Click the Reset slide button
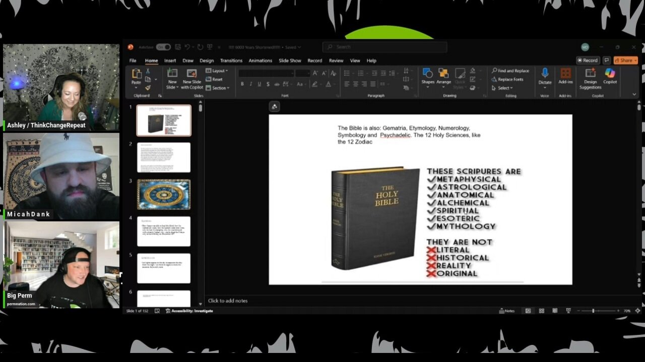This screenshot has width=645, height=362. [214, 79]
